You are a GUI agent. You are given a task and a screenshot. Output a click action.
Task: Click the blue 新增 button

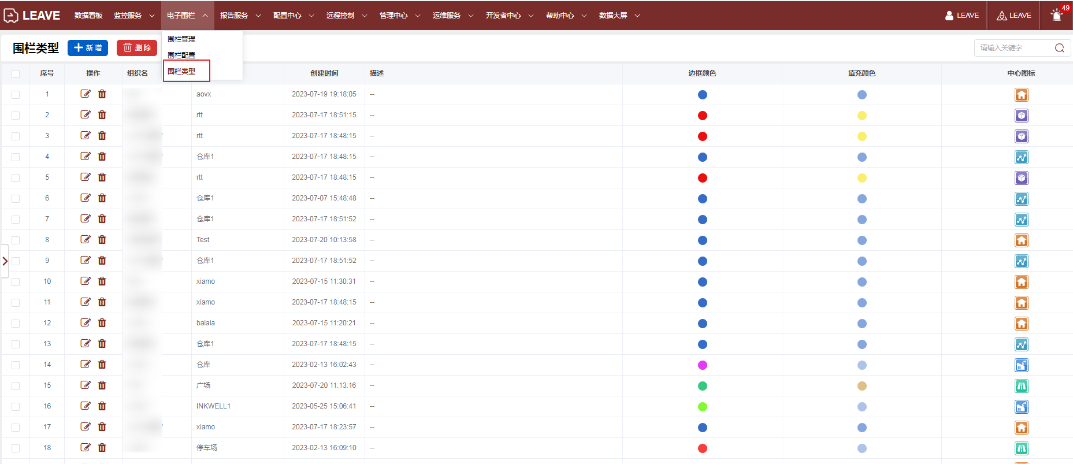point(88,48)
